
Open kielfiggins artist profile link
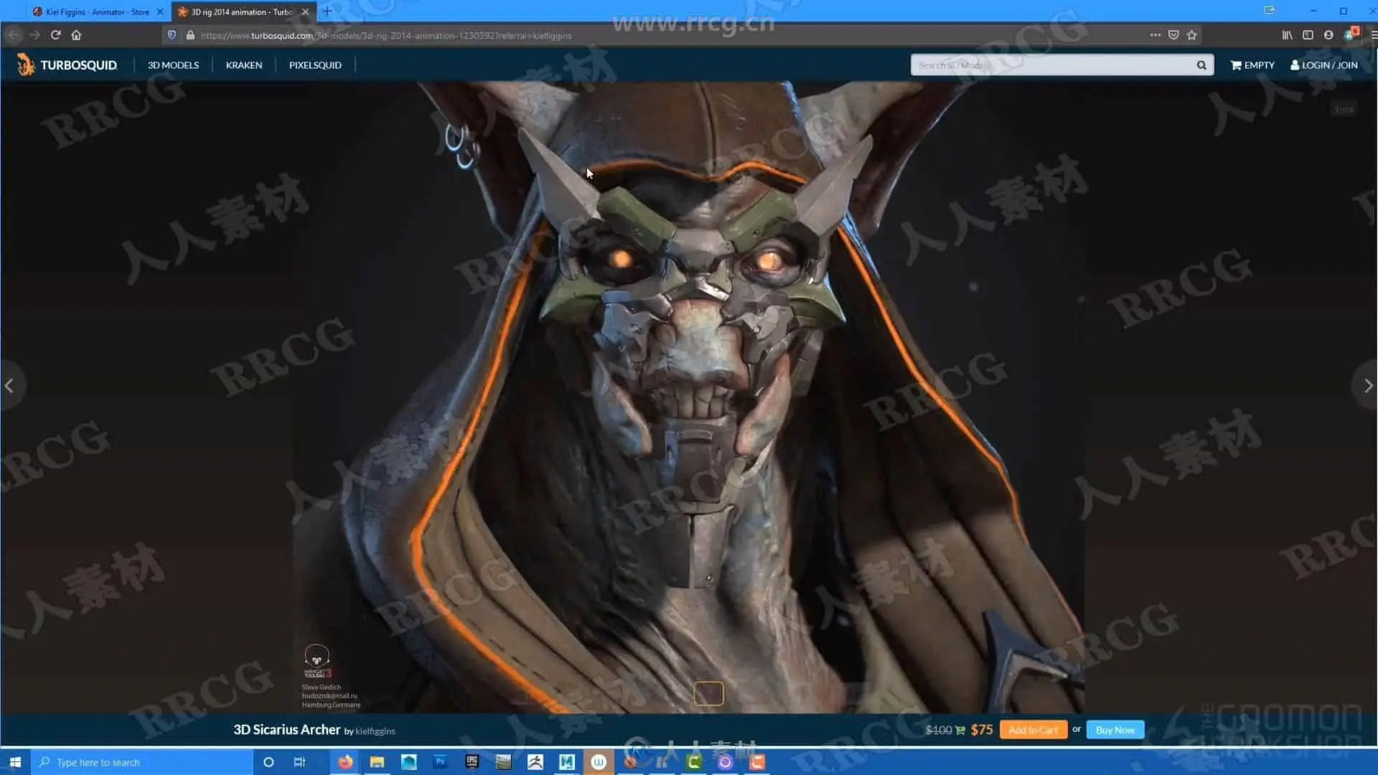(375, 731)
